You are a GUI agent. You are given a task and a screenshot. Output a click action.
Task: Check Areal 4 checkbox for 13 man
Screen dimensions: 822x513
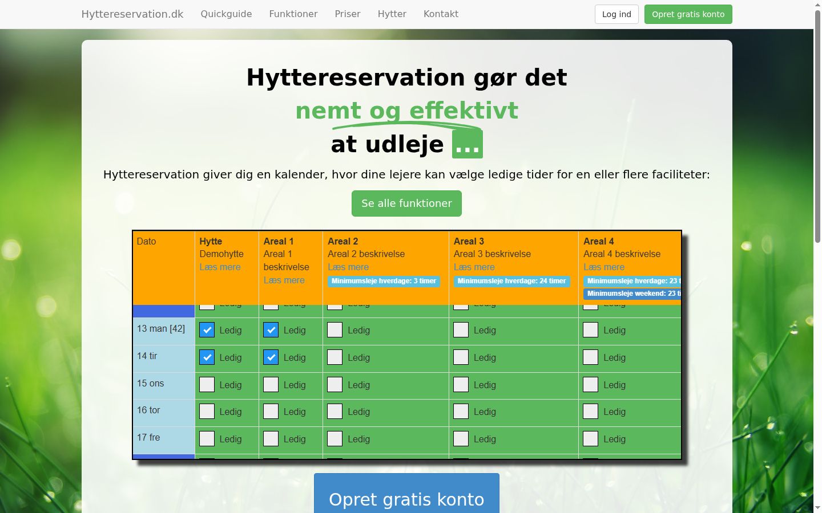tap(591, 330)
